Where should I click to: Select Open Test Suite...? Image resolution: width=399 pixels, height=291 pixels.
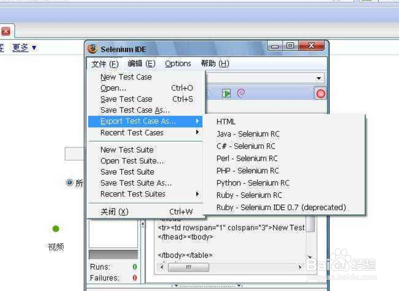pos(145,161)
